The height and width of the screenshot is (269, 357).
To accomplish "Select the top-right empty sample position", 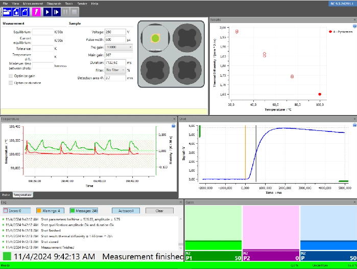I will coord(187,38).
